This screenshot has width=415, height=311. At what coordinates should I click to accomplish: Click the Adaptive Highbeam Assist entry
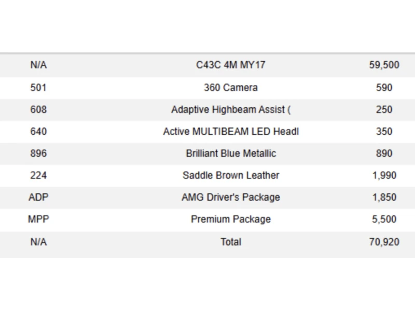[231, 109]
